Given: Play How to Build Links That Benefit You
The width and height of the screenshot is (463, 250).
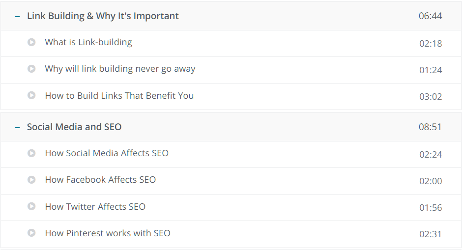Looking at the screenshot, I should coord(31,95).
